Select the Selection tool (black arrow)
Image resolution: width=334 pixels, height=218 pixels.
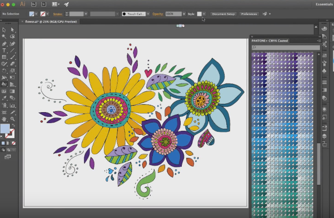pos(4,30)
